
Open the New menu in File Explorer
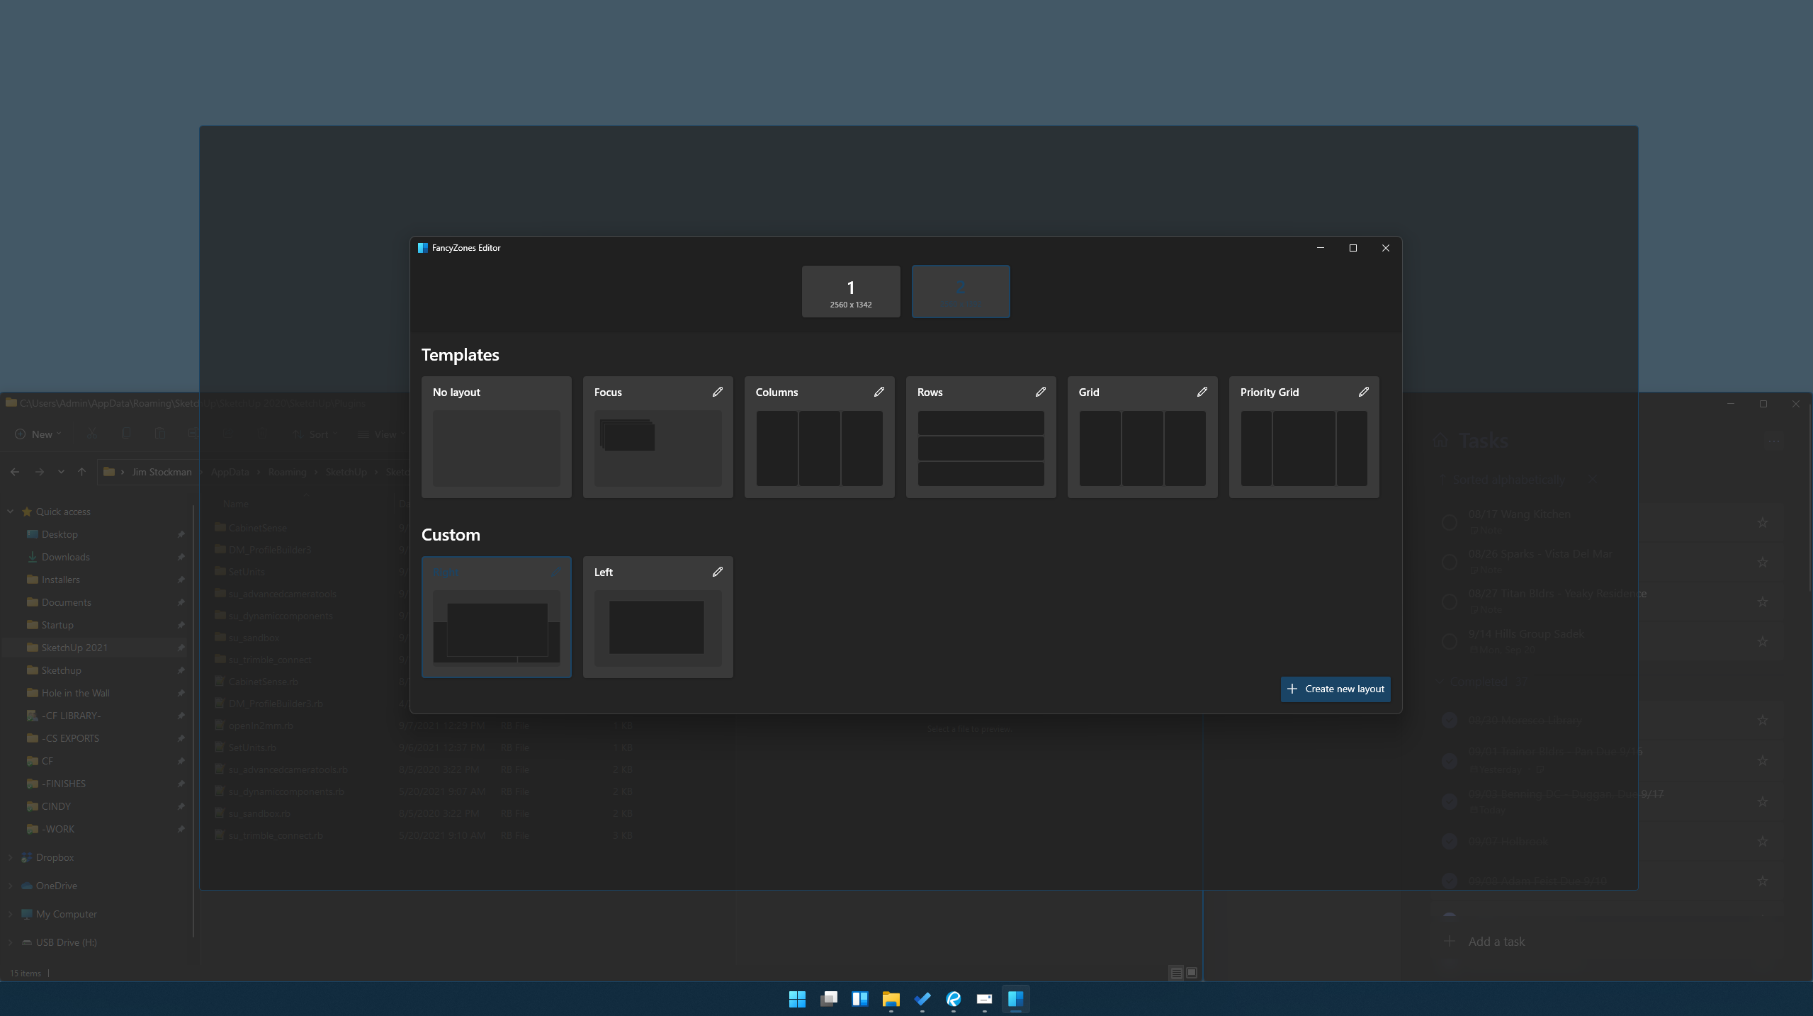(38, 434)
